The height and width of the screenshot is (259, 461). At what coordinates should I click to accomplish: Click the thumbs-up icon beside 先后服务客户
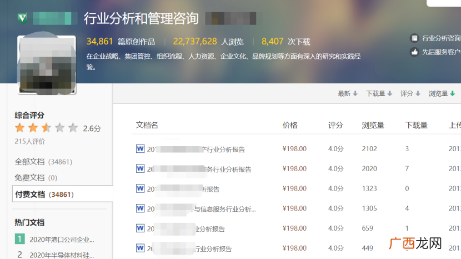coord(414,52)
